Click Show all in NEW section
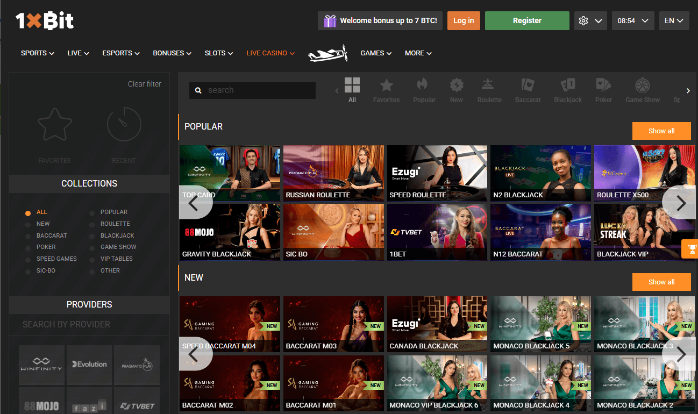Viewport: 698px width, 414px height. click(661, 282)
